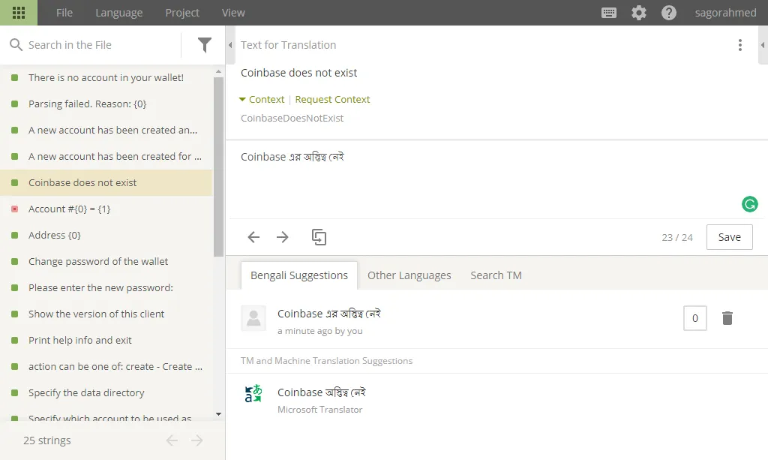768x460 pixels.
Task: Collapse the Context section
Action: click(262, 100)
